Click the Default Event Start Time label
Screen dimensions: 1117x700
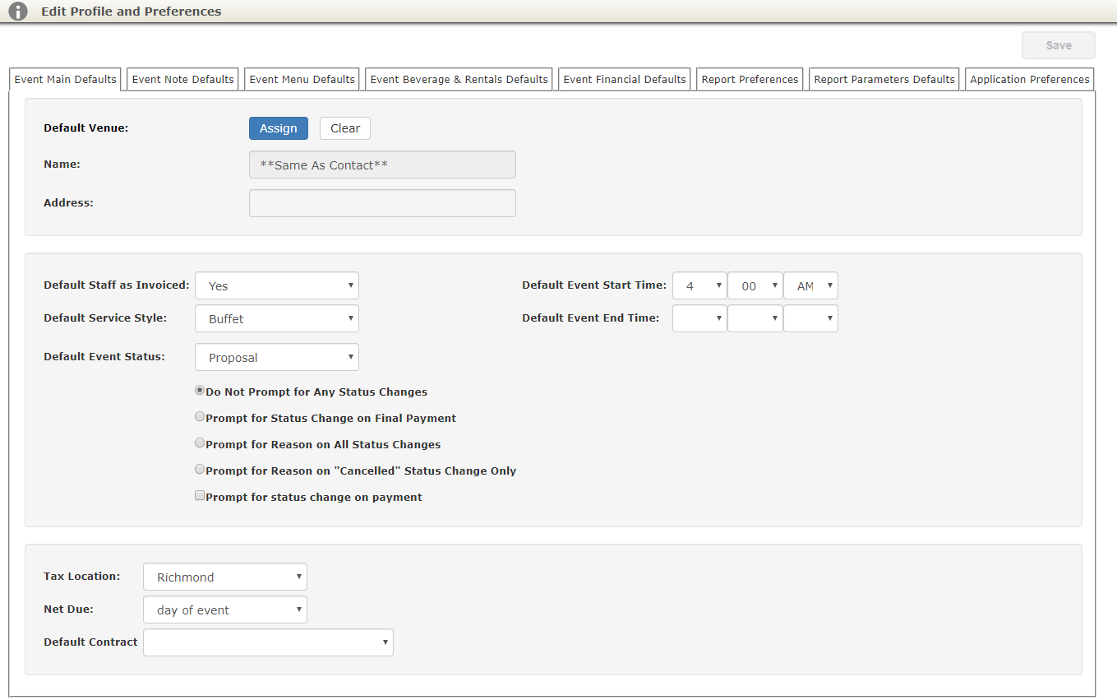pos(594,285)
